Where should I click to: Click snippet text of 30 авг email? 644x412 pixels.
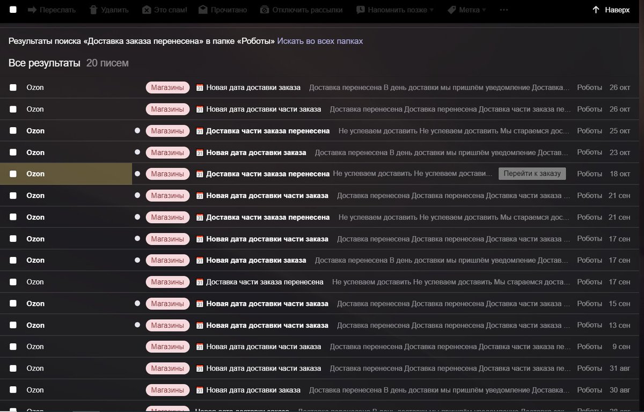click(440, 390)
